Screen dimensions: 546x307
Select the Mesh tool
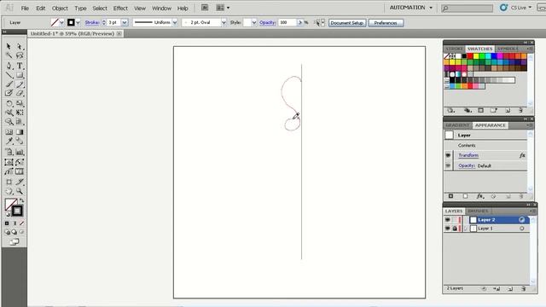(x=9, y=132)
